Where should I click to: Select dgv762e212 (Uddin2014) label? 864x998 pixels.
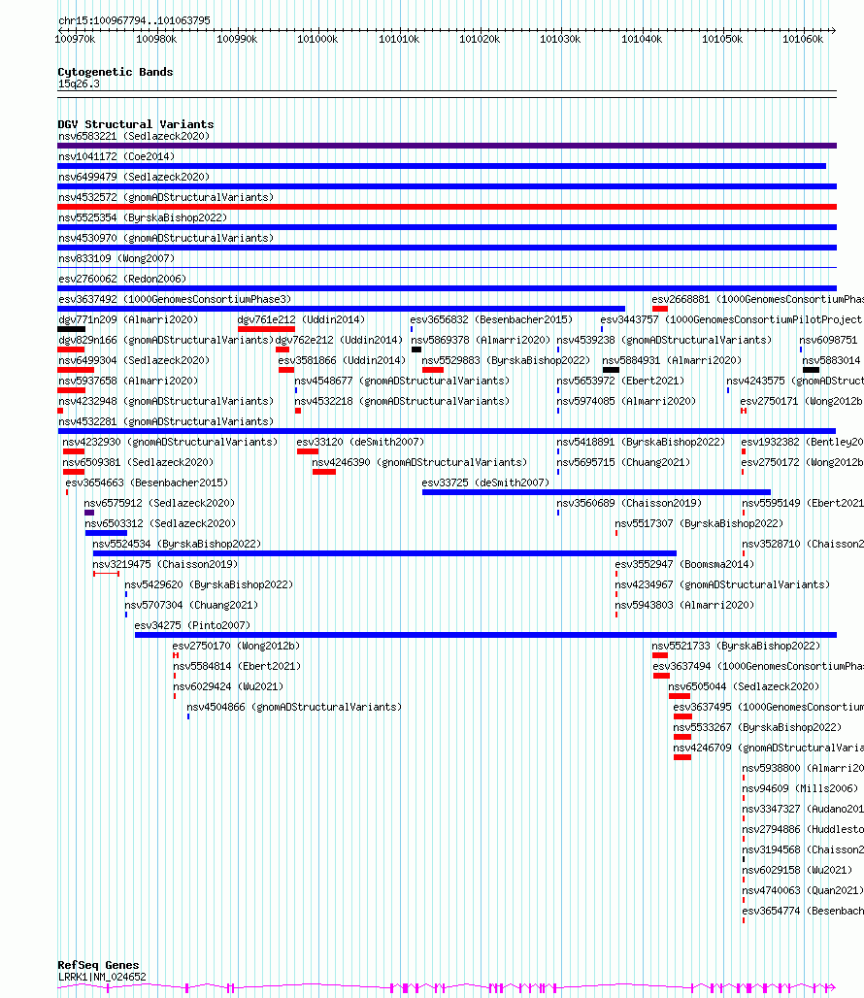tap(339, 340)
